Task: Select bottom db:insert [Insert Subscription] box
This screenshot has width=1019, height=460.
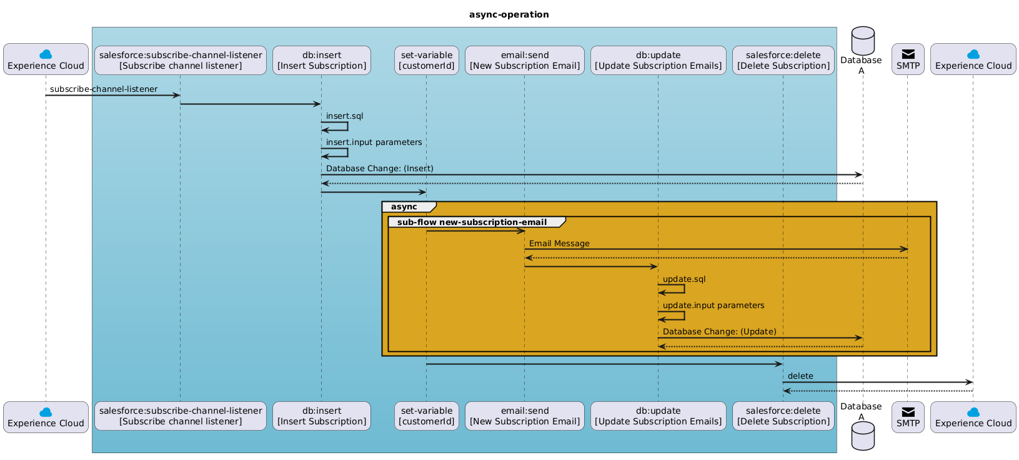Action: (x=322, y=416)
